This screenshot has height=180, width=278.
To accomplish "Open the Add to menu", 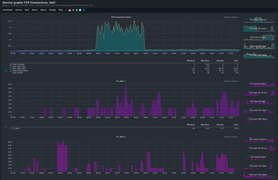I will click(x=35, y=10).
